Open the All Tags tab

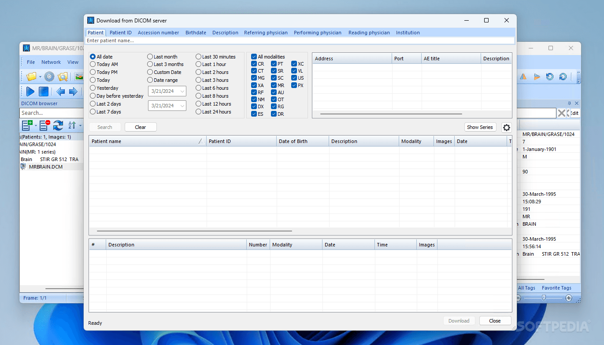pos(526,288)
